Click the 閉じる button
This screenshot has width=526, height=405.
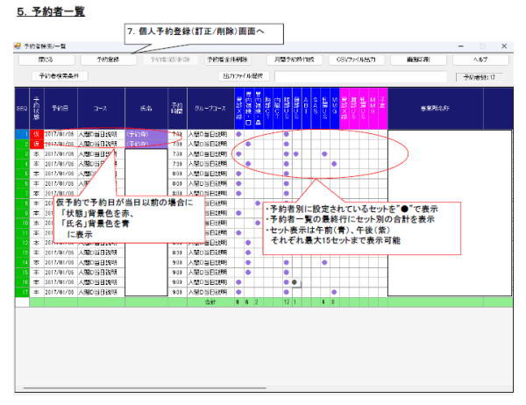(x=46, y=60)
